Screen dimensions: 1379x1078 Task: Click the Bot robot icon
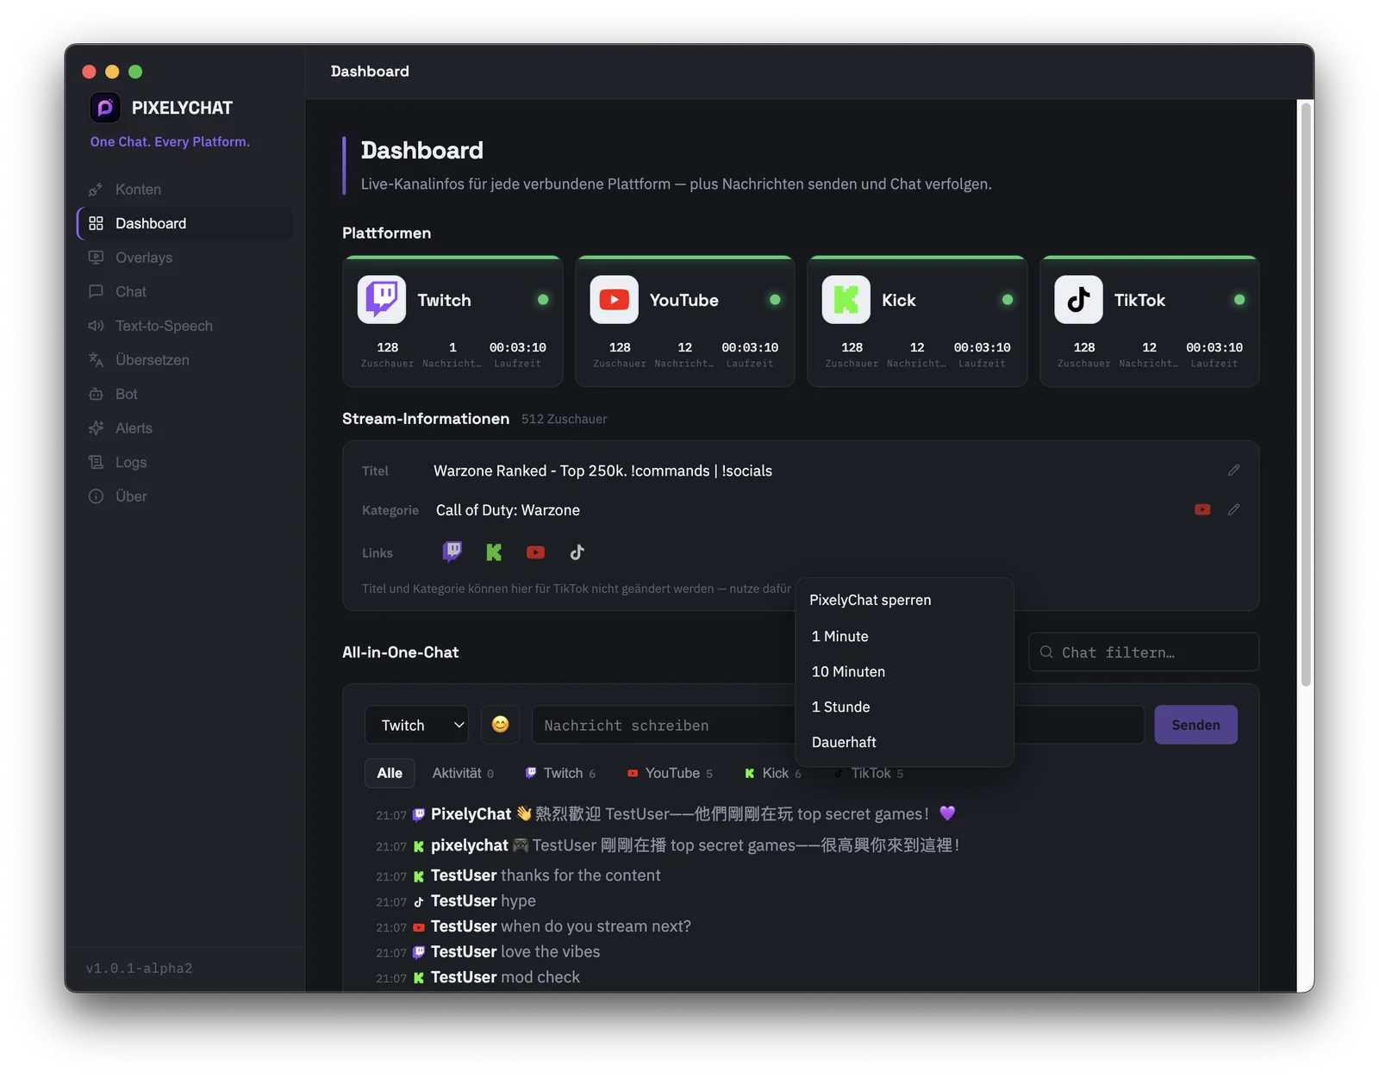96,394
